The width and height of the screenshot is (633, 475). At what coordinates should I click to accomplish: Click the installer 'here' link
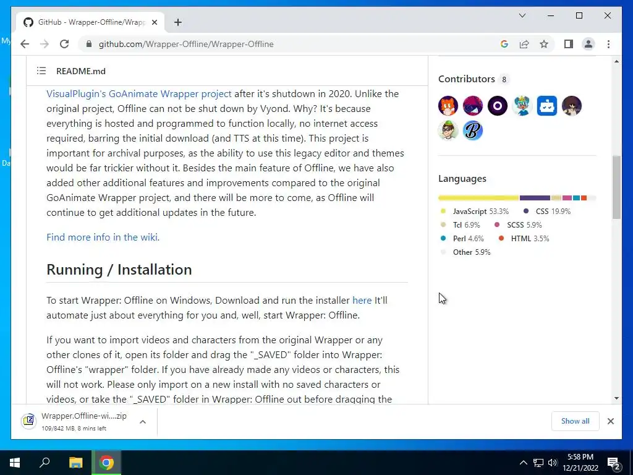[362, 301]
